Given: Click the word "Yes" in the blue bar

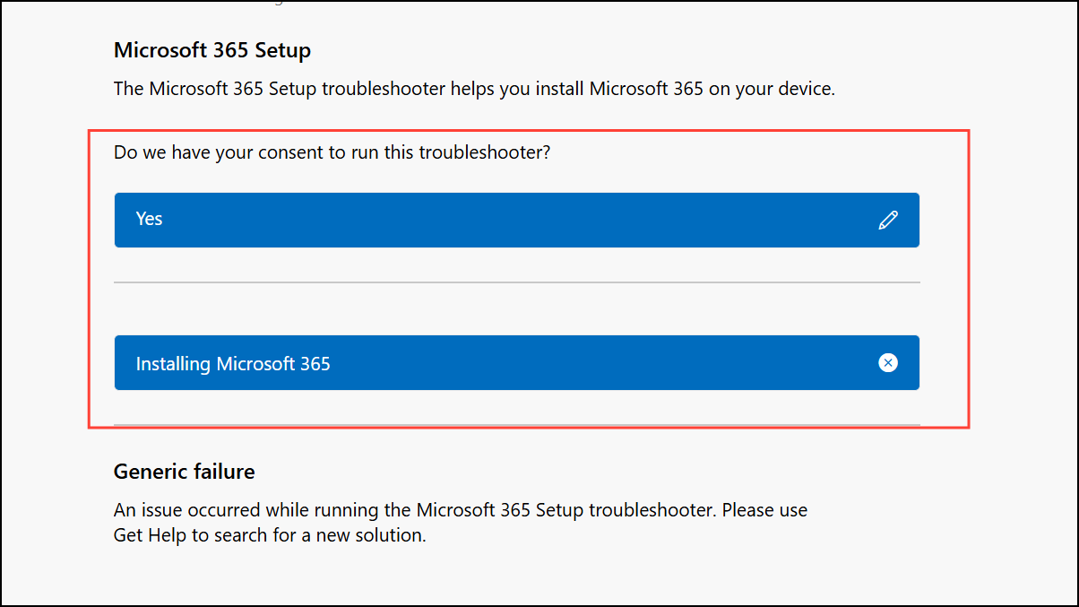Looking at the screenshot, I should point(149,219).
